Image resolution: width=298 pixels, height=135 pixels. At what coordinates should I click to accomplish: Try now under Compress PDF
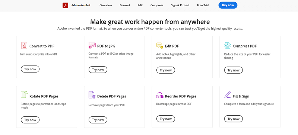pyautogui.click(x=234, y=70)
